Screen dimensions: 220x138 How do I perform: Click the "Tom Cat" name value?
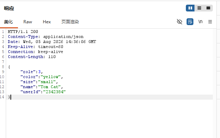point(49,87)
